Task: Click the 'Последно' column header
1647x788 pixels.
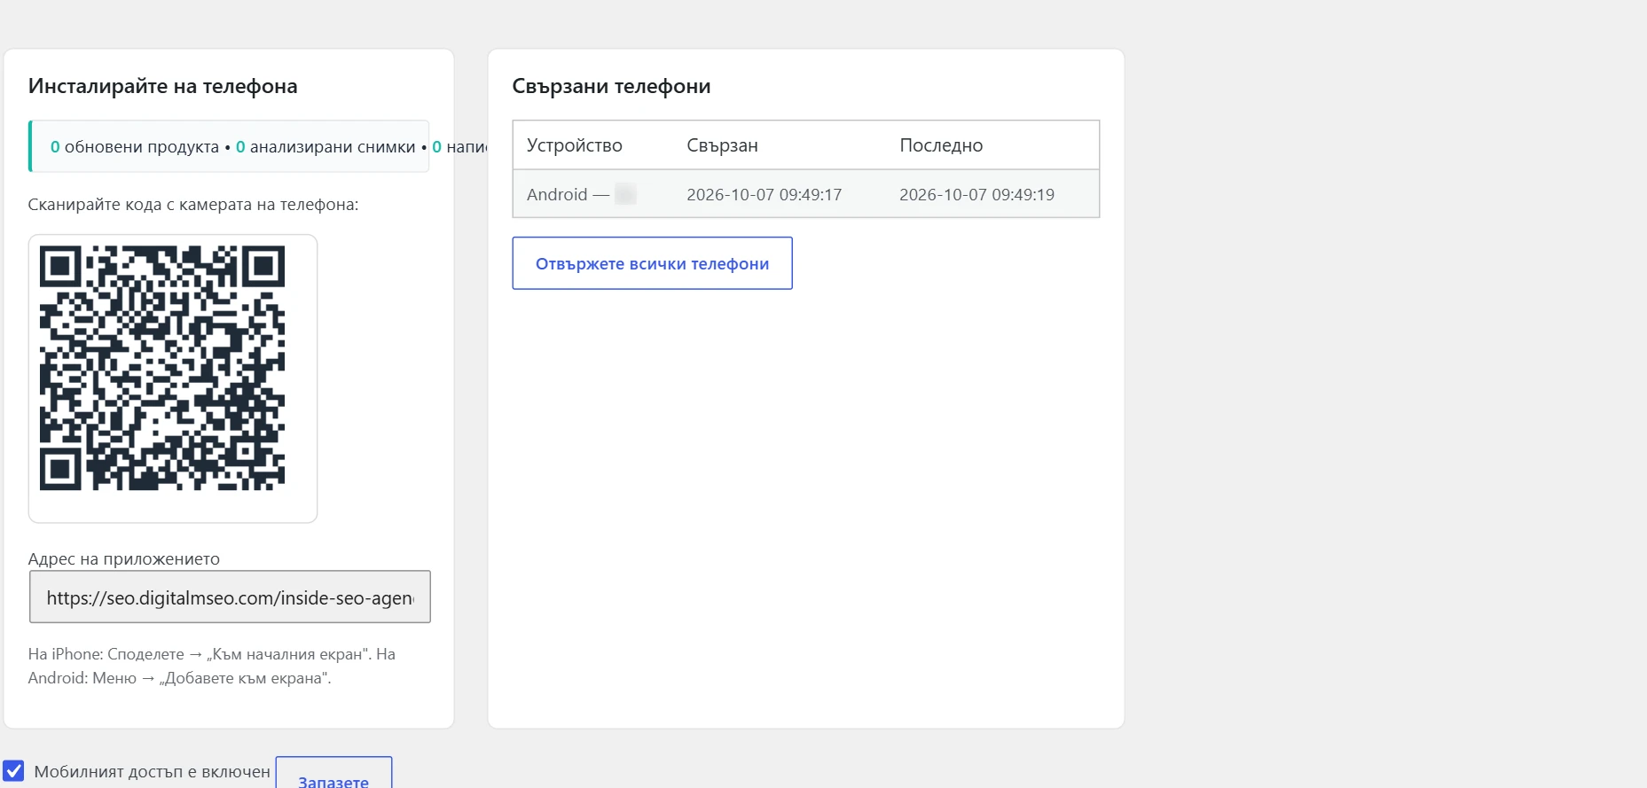Action: pos(941,145)
